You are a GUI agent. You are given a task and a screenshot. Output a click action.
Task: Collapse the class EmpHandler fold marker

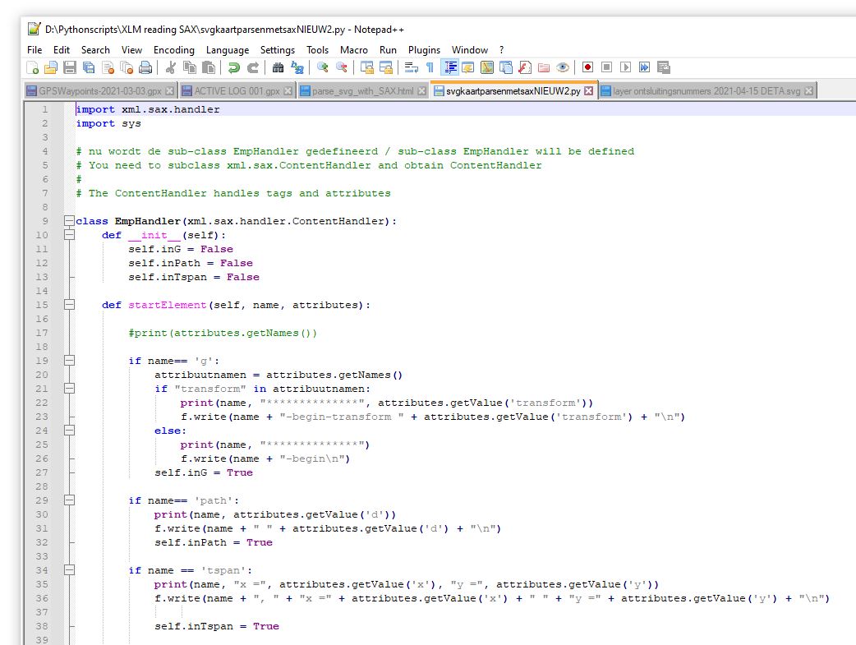pyautogui.click(x=69, y=221)
